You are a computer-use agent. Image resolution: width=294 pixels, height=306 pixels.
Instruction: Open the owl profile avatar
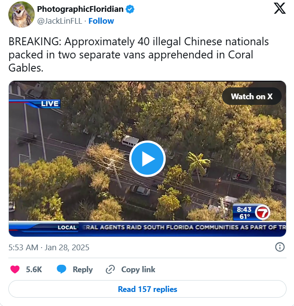pos(22,14)
